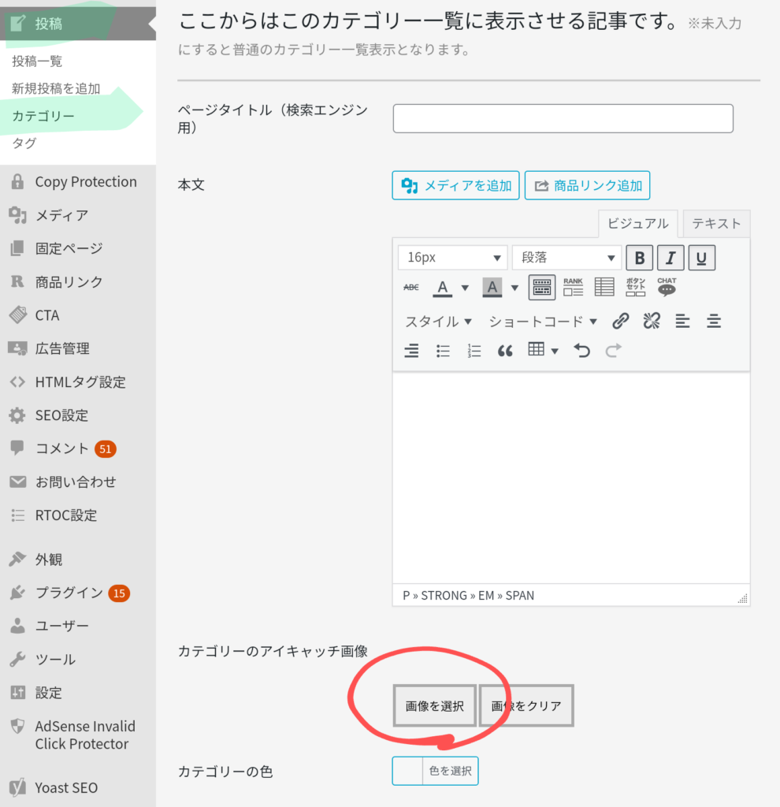Redo last edit
The width and height of the screenshot is (780, 807).
click(x=613, y=351)
